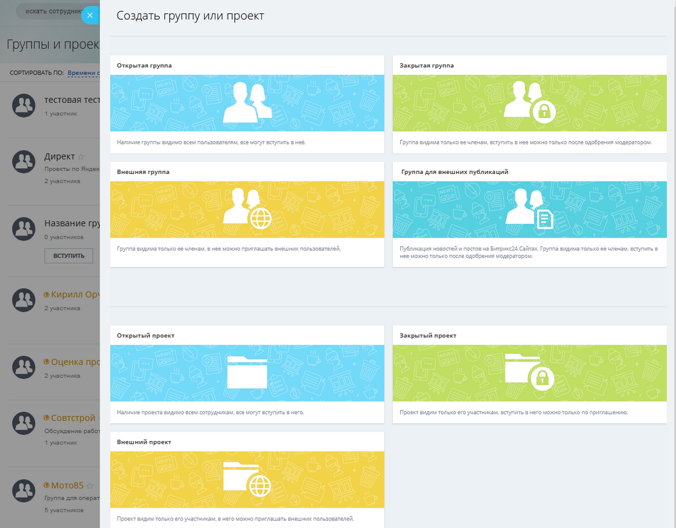Open avatar of group тестовая

tap(24, 105)
